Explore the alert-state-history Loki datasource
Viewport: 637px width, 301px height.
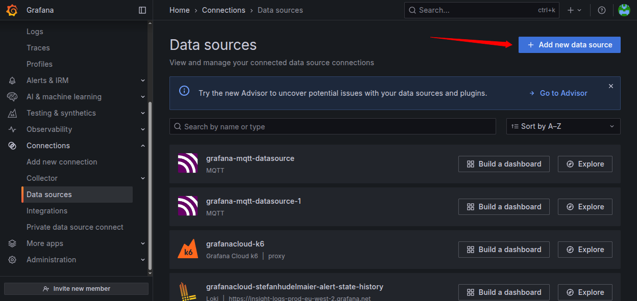[x=585, y=292]
